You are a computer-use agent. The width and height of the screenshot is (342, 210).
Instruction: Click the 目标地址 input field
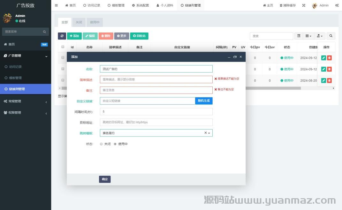(x=156, y=122)
